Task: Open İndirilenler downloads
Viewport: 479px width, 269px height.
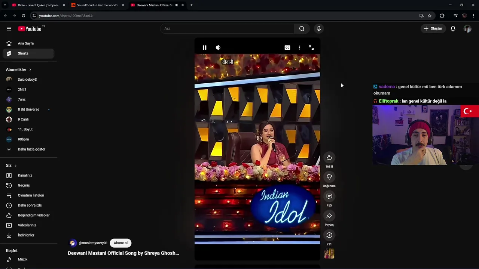Action: tap(29, 235)
